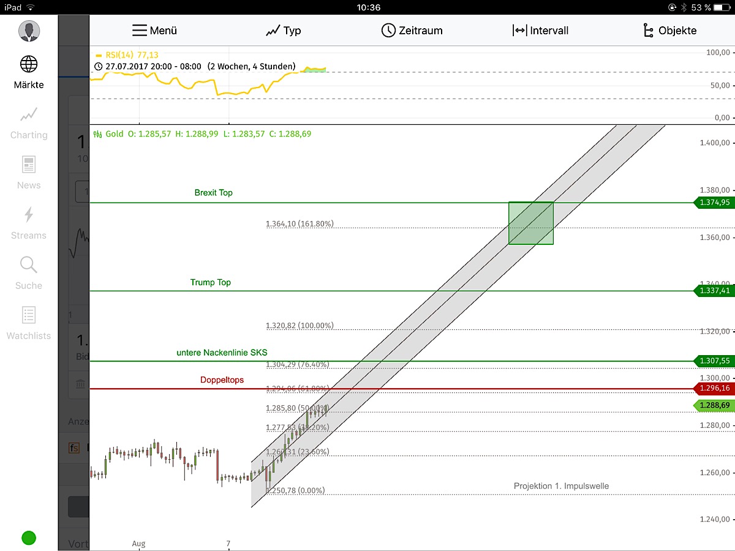Click the Brexit Top line label

point(213,192)
